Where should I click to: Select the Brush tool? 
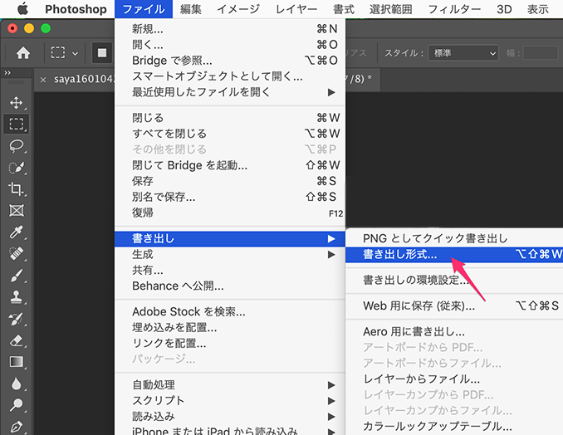16,276
